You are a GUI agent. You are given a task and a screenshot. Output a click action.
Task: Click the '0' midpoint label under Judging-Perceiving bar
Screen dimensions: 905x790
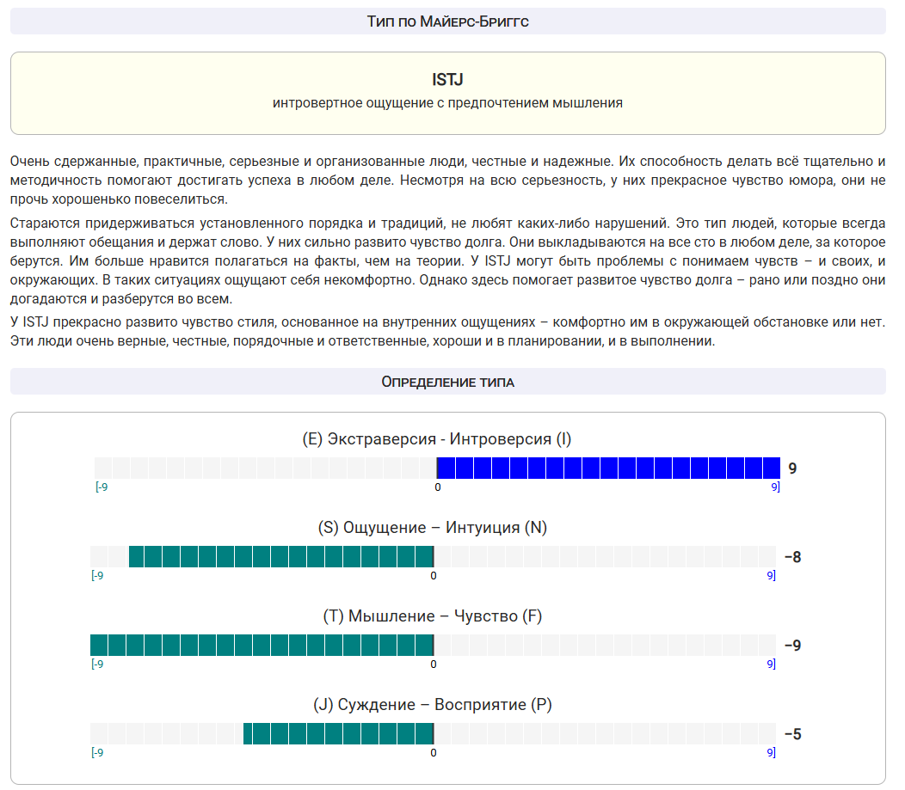click(434, 752)
